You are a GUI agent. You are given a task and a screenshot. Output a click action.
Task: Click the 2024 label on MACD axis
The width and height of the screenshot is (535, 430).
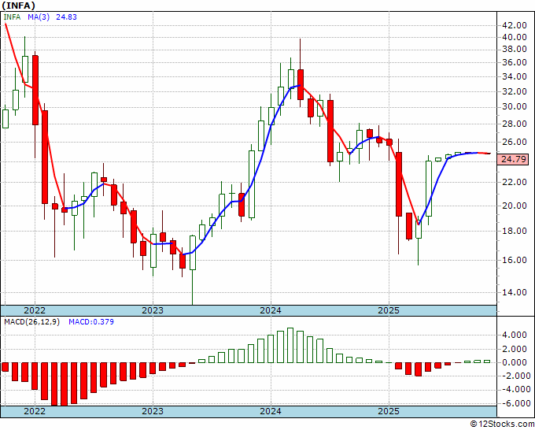coord(271,411)
